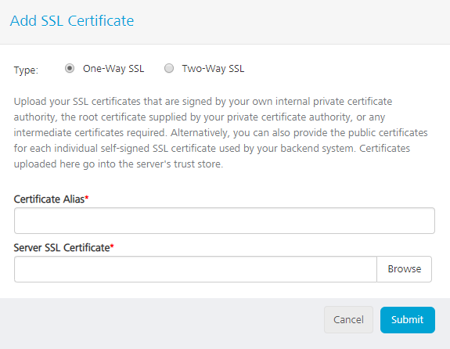Viewport: 450px width, 349px height.
Task: Select the Two-Way SSL radio button
Action: 169,68
